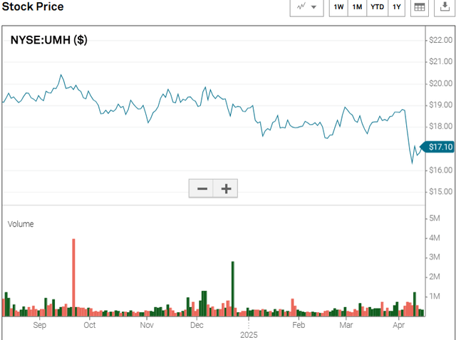The width and height of the screenshot is (456, 340).
Task: Click the Apr date label
Action: 398,325
